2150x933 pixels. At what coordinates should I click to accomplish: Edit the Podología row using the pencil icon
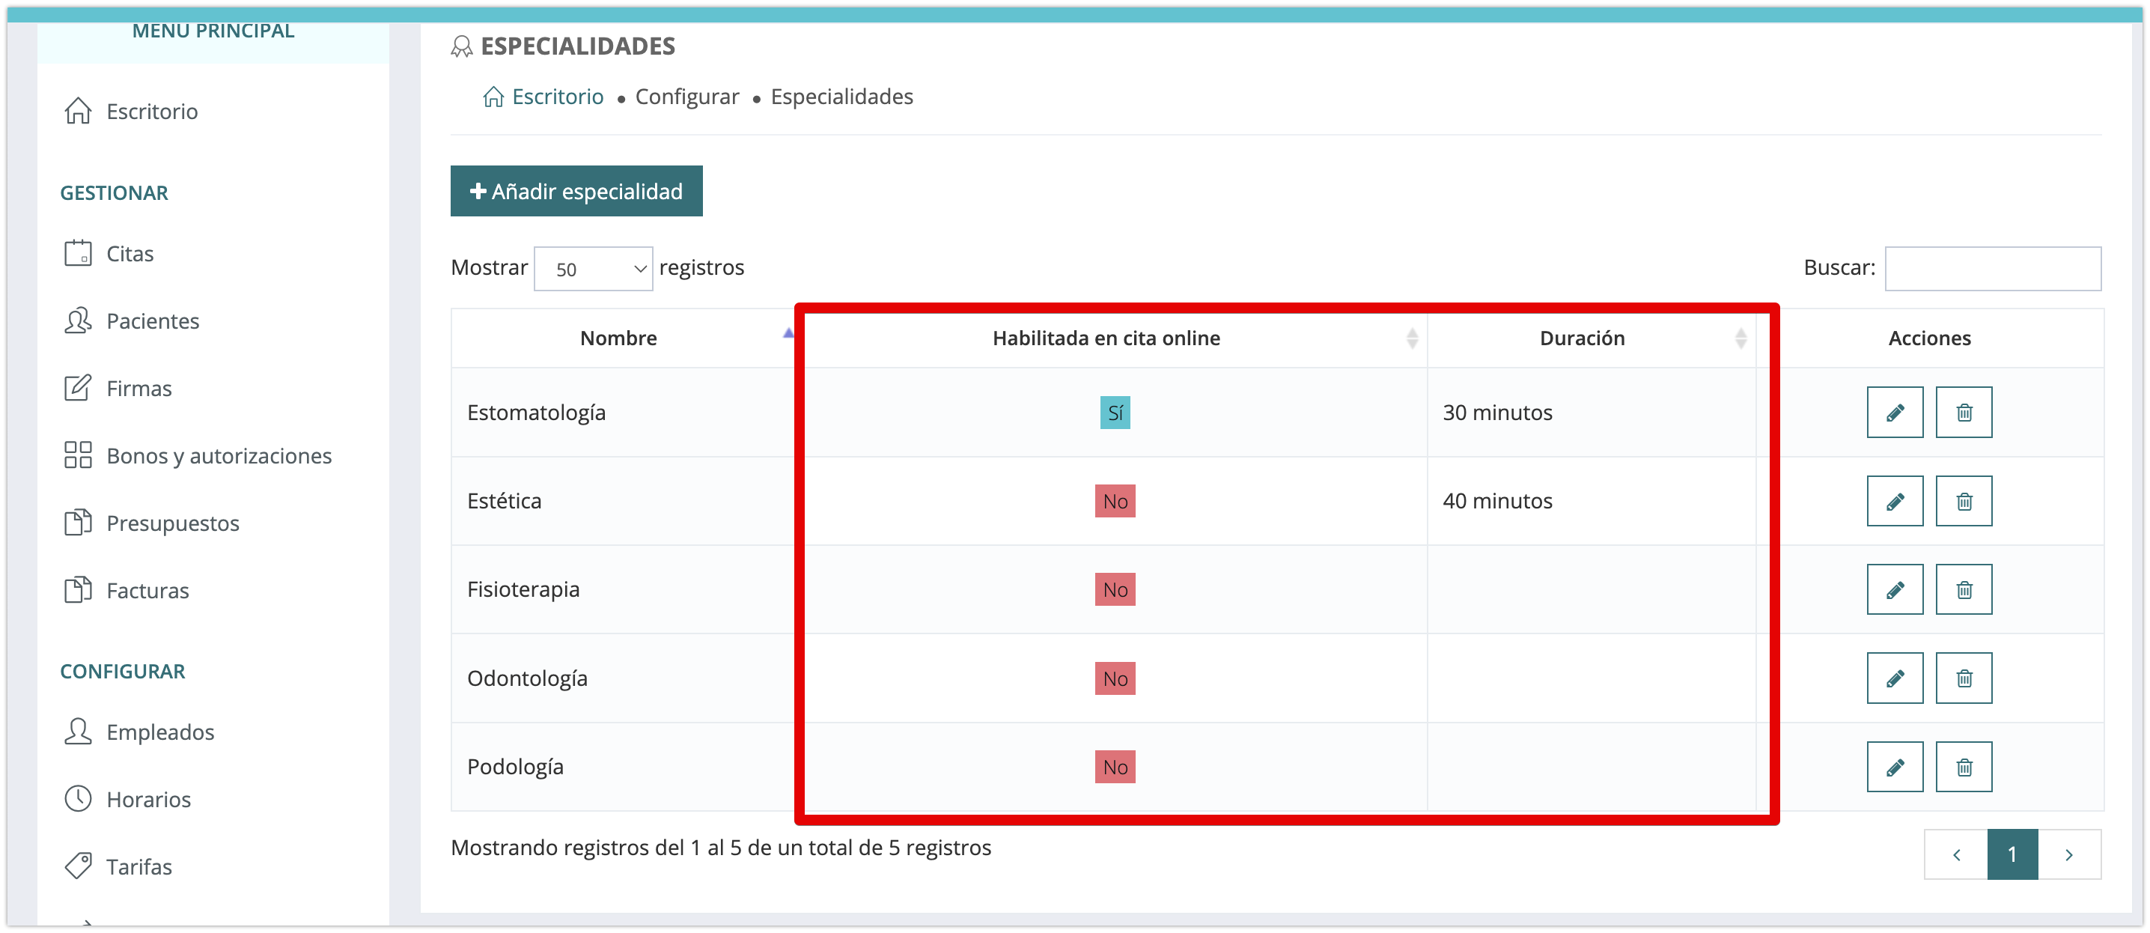pos(1894,766)
